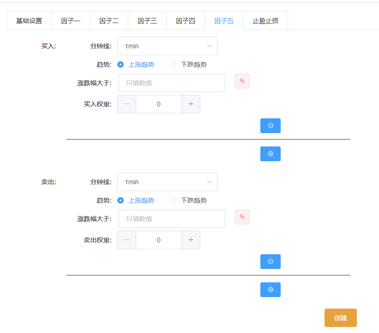The image size is (379, 333).
Task: Open the 买入 分钟线 dropdown
Action: tap(167, 46)
